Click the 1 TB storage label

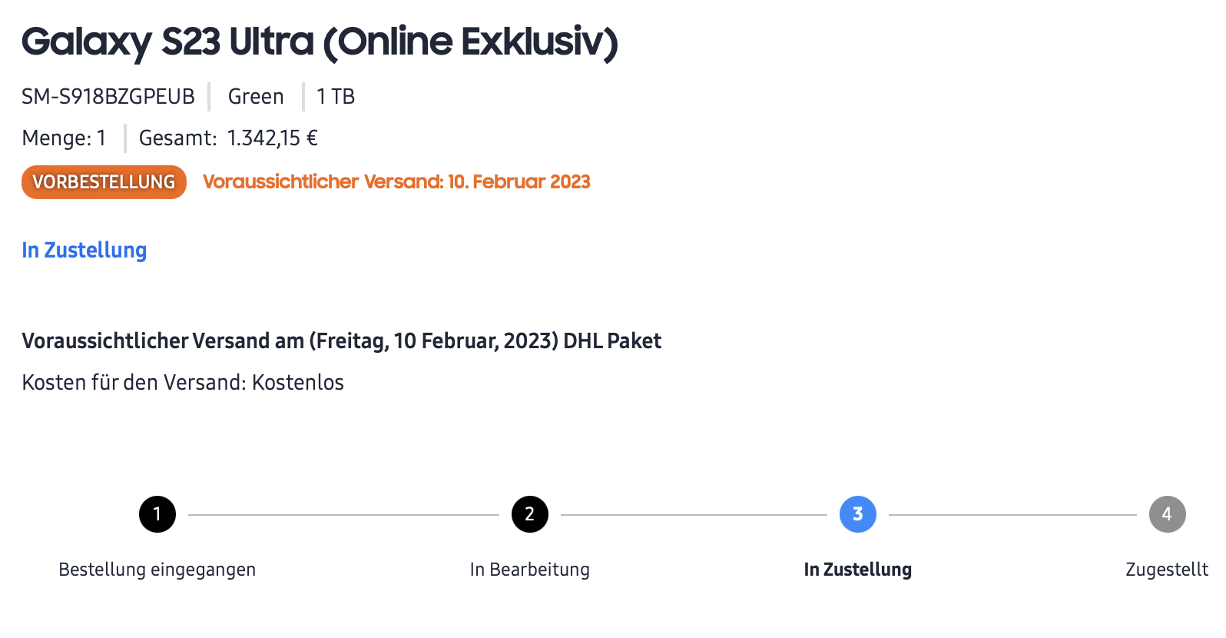tap(336, 97)
